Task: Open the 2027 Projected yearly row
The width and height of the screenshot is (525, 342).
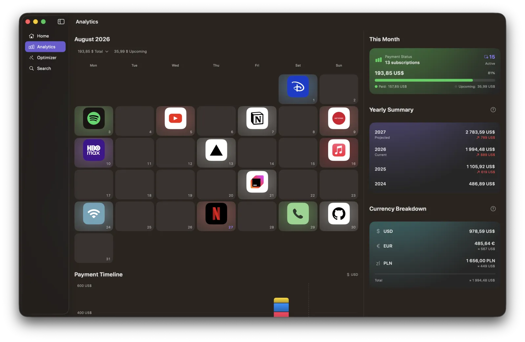Action: (435, 134)
